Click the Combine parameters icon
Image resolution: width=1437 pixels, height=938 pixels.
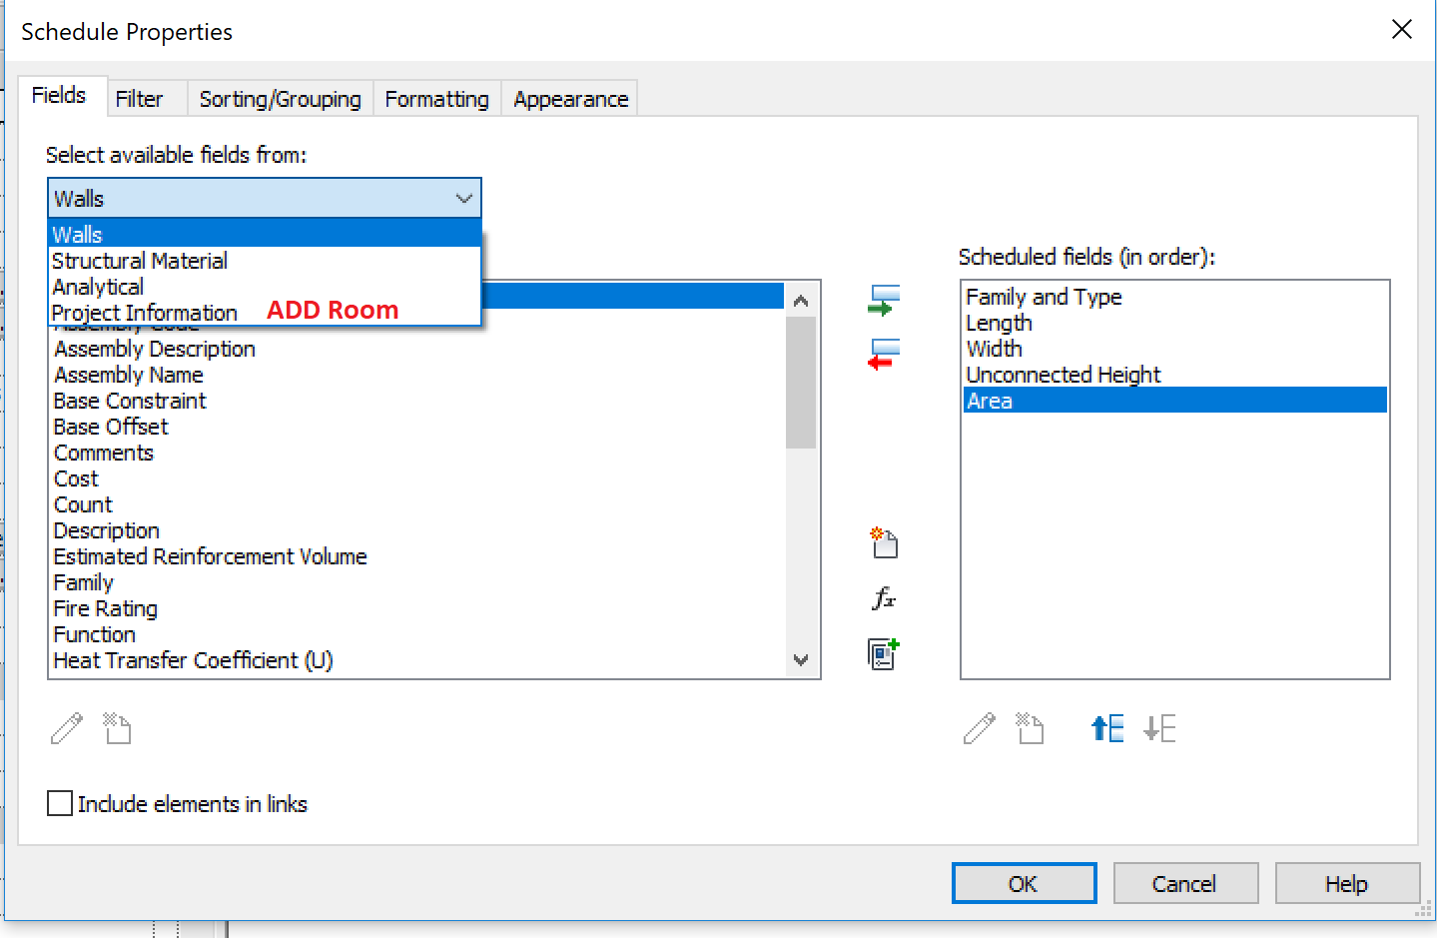pyautogui.click(x=884, y=654)
